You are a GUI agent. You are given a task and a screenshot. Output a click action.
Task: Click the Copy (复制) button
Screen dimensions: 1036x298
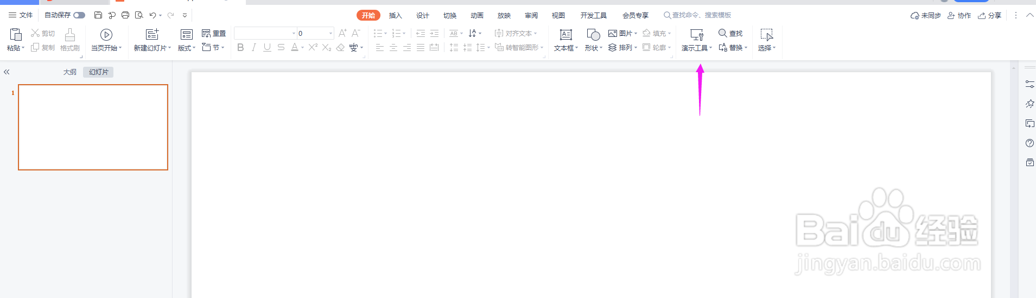click(x=43, y=48)
